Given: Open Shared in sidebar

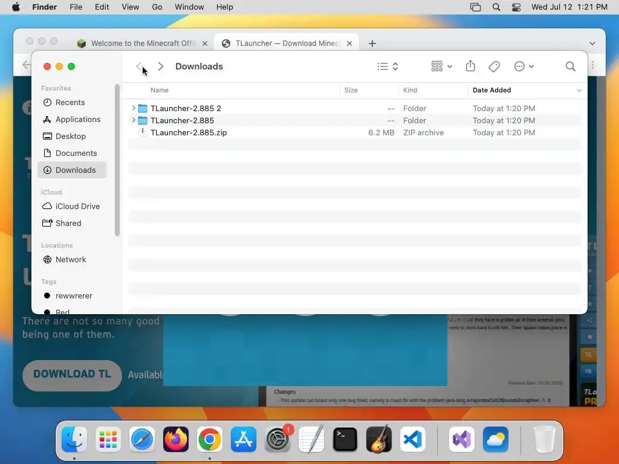Looking at the screenshot, I should [x=73, y=224].
